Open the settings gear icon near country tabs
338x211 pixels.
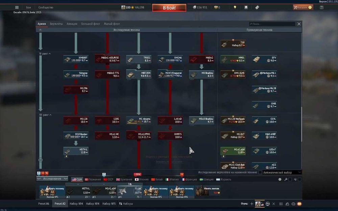tap(280, 179)
